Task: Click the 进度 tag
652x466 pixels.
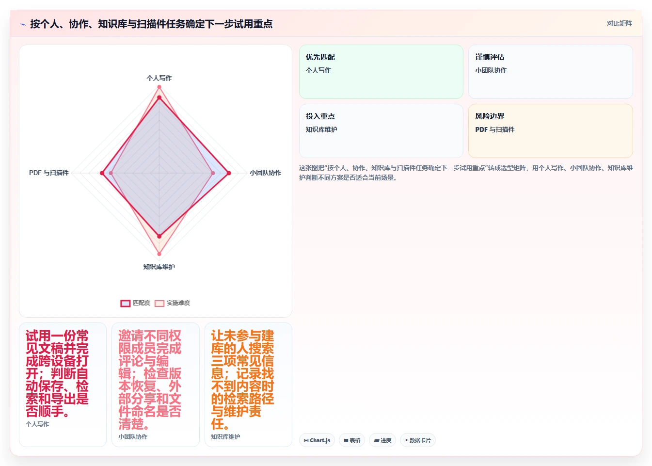Action: 382,440
